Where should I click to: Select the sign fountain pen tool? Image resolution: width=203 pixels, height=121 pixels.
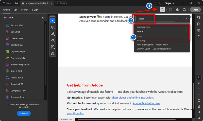pyautogui.click(x=53, y=54)
